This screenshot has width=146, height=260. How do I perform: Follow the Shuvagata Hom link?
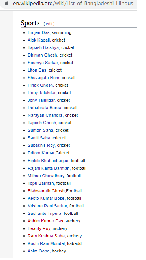(x=43, y=78)
